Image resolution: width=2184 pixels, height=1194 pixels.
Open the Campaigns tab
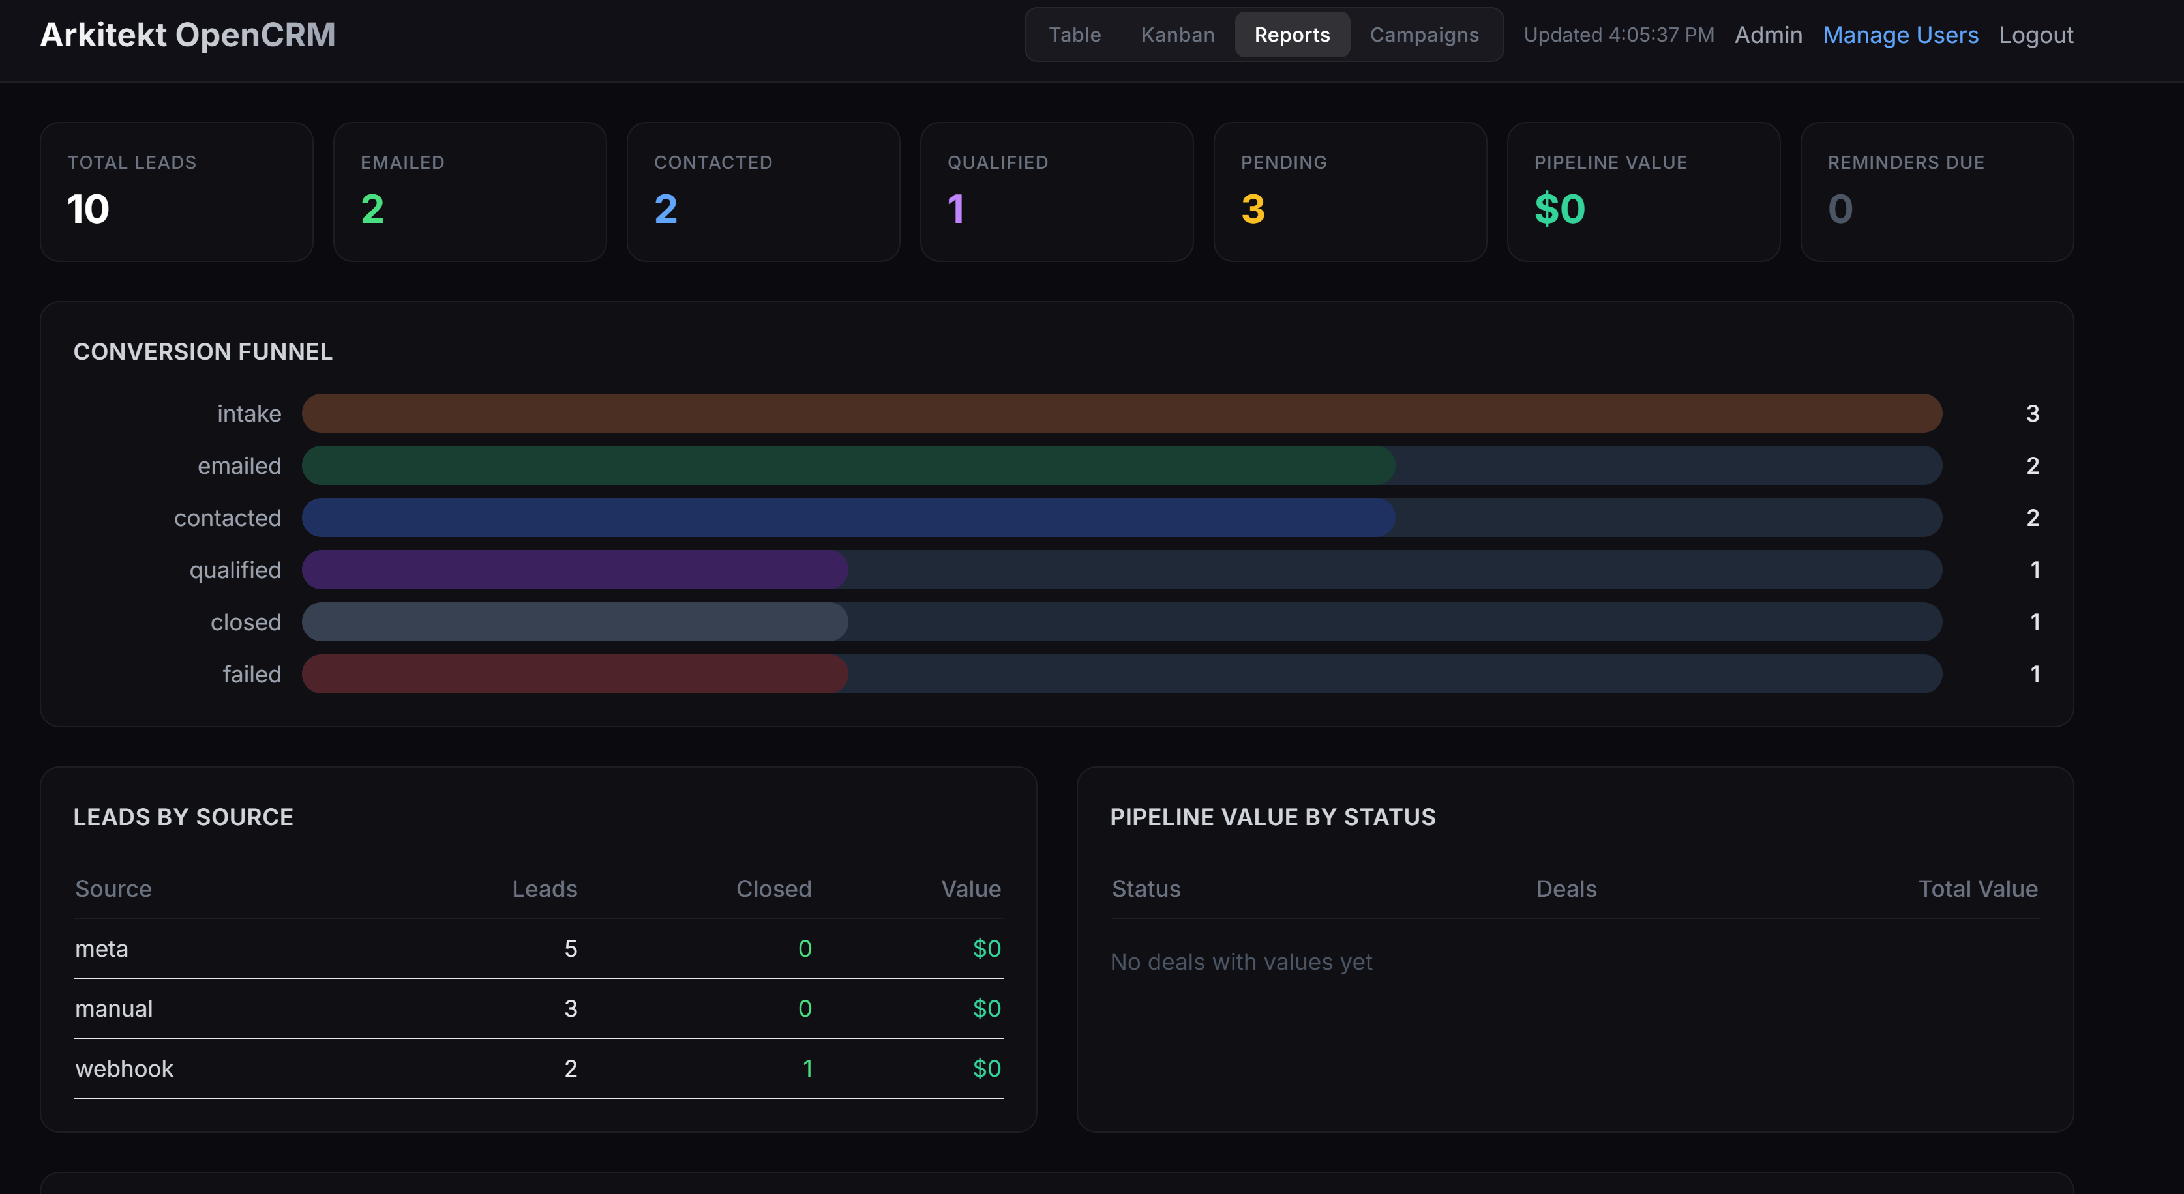1424,35
